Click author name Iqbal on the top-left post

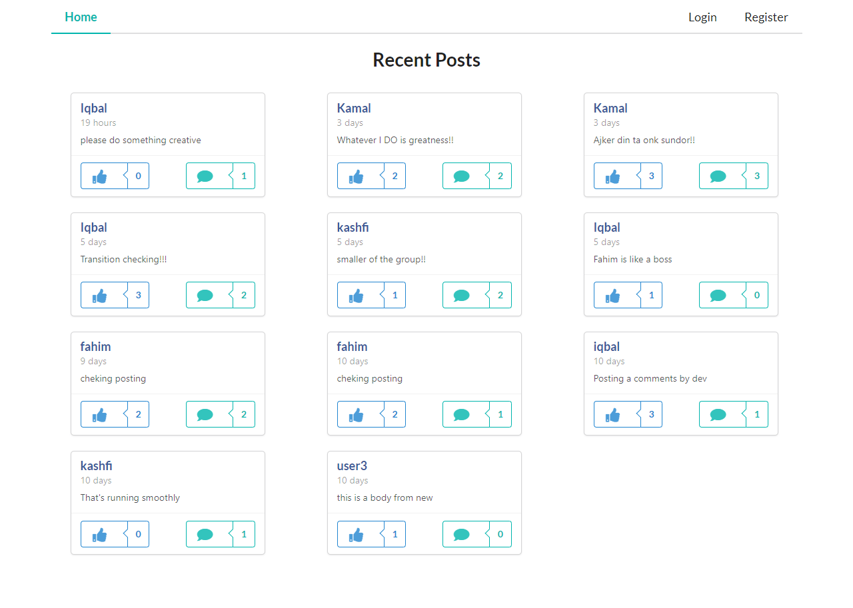94,108
